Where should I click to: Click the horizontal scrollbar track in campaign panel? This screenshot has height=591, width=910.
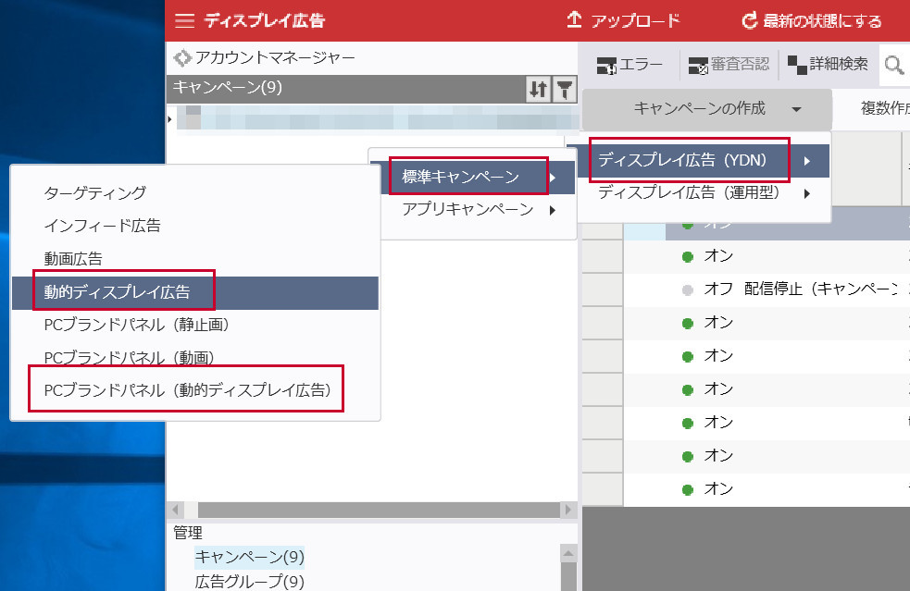pyautogui.click(x=379, y=511)
